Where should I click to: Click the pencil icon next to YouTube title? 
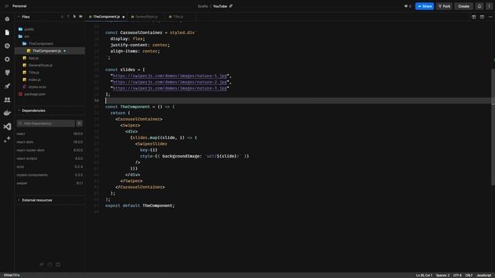click(x=230, y=6)
